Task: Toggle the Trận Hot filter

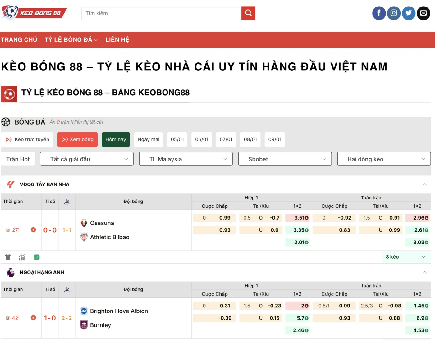Action: pyautogui.click(x=18, y=159)
